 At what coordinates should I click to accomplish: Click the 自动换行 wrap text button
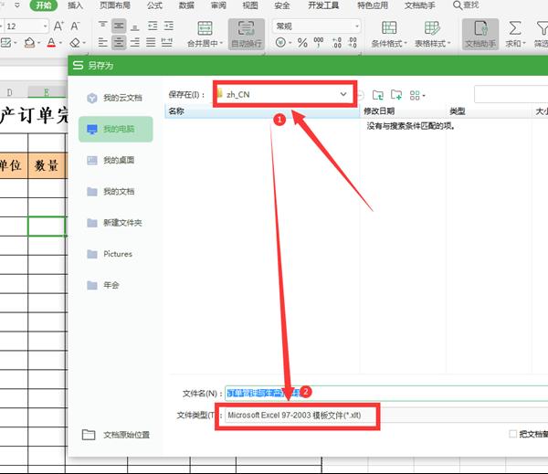tap(246, 33)
